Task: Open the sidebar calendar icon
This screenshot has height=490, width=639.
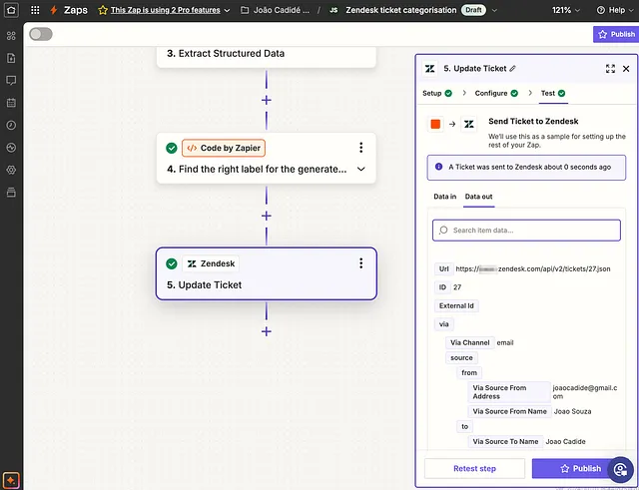Action: (x=11, y=103)
